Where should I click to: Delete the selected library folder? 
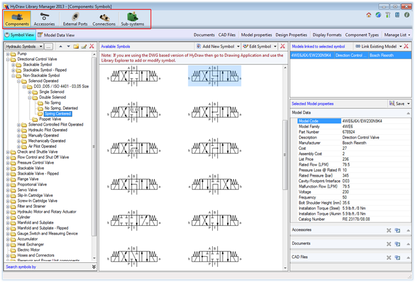92,46
